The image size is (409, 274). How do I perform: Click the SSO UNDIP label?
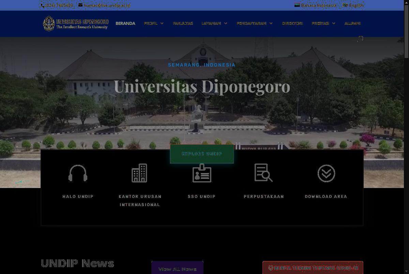click(202, 197)
